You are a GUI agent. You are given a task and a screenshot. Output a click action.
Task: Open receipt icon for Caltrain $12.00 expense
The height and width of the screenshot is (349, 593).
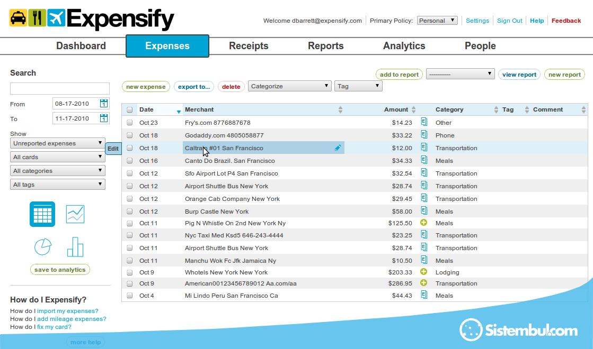tap(424, 147)
